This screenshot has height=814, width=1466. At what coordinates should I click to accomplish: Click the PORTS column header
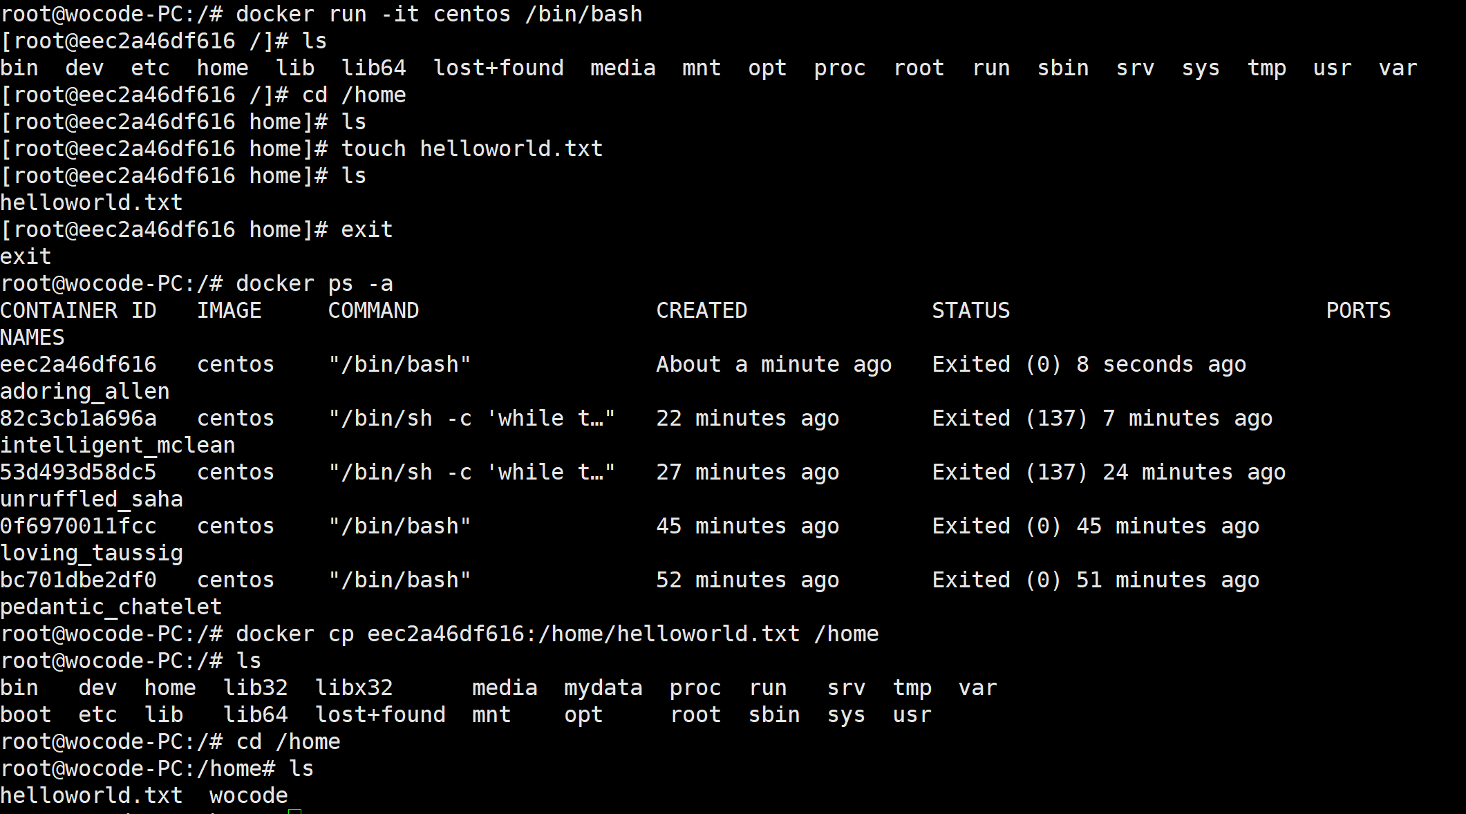tap(1357, 311)
